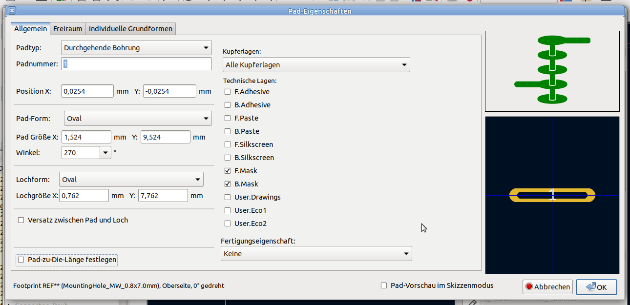
Task: Click the Lochgröße Y field
Action: pyautogui.click(x=163, y=196)
